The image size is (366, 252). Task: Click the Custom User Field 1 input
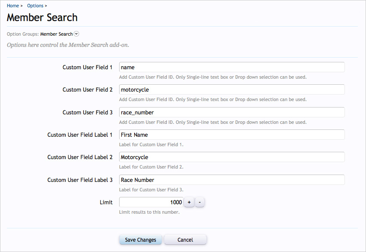232,67
